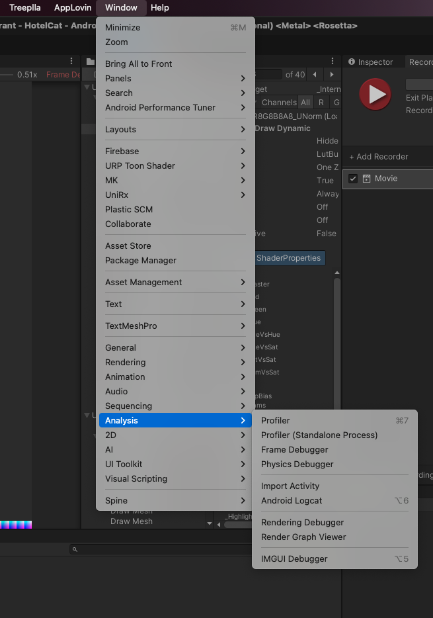Click the Inspector tab info icon
Screen dimensions: 433x618
pos(352,62)
